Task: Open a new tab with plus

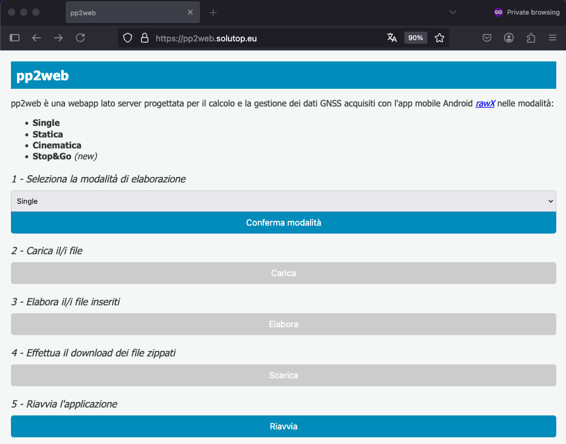Action: coord(213,13)
